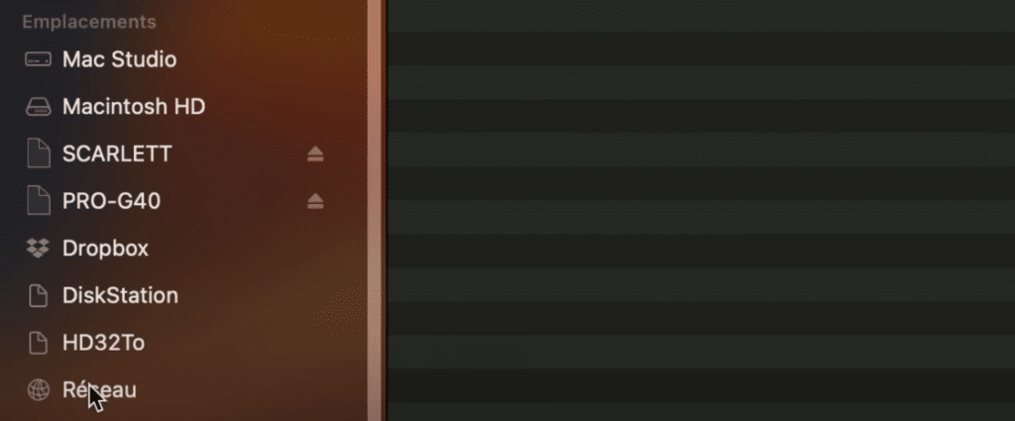Open the PRO-G40 location
This screenshot has height=421, width=1015.
pyautogui.click(x=111, y=201)
